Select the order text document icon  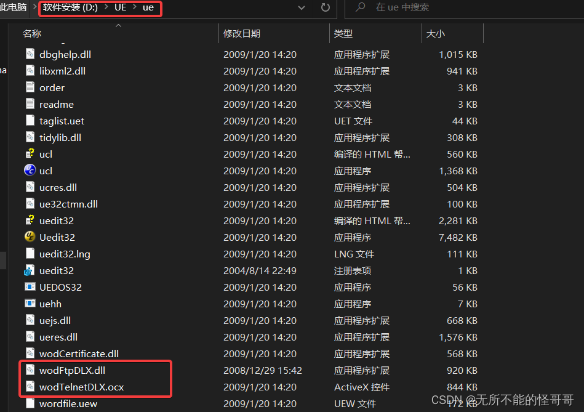click(30, 87)
